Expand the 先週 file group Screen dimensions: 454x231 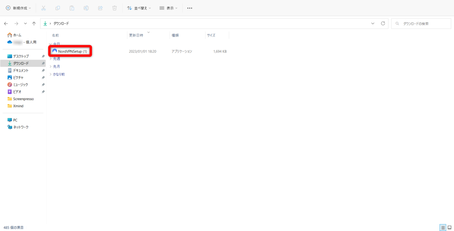(56, 59)
